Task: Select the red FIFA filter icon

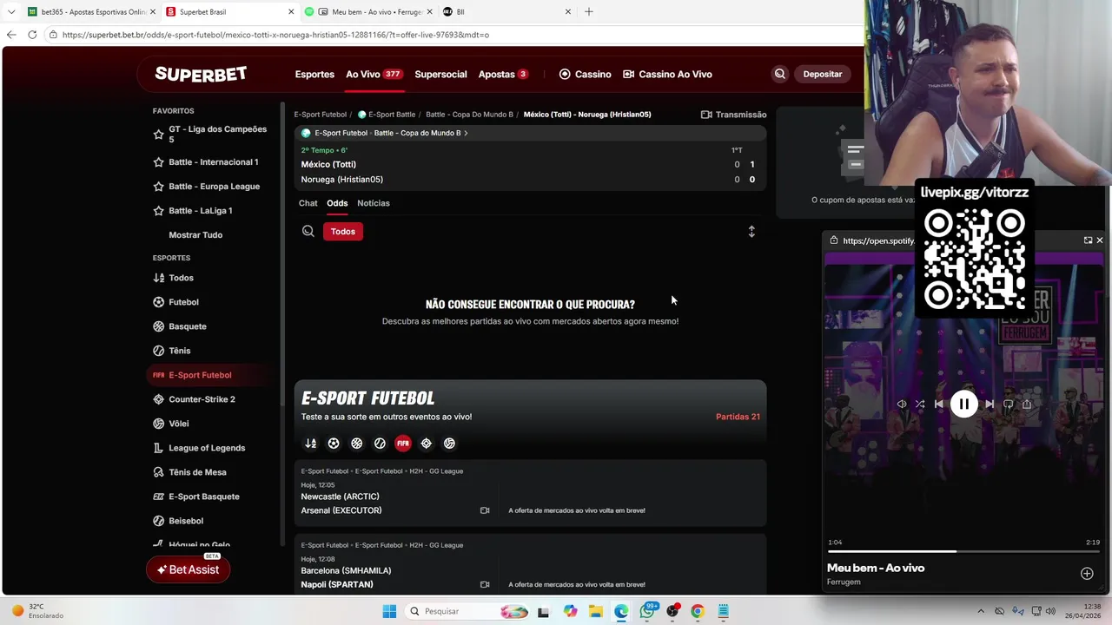Action: pyautogui.click(x=403, y=444)
